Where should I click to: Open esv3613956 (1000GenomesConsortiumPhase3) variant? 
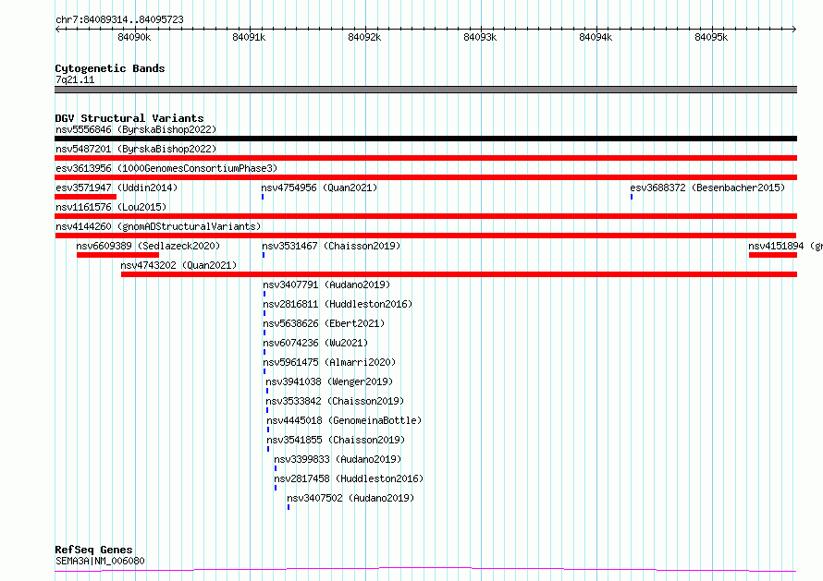click(166, 168)
